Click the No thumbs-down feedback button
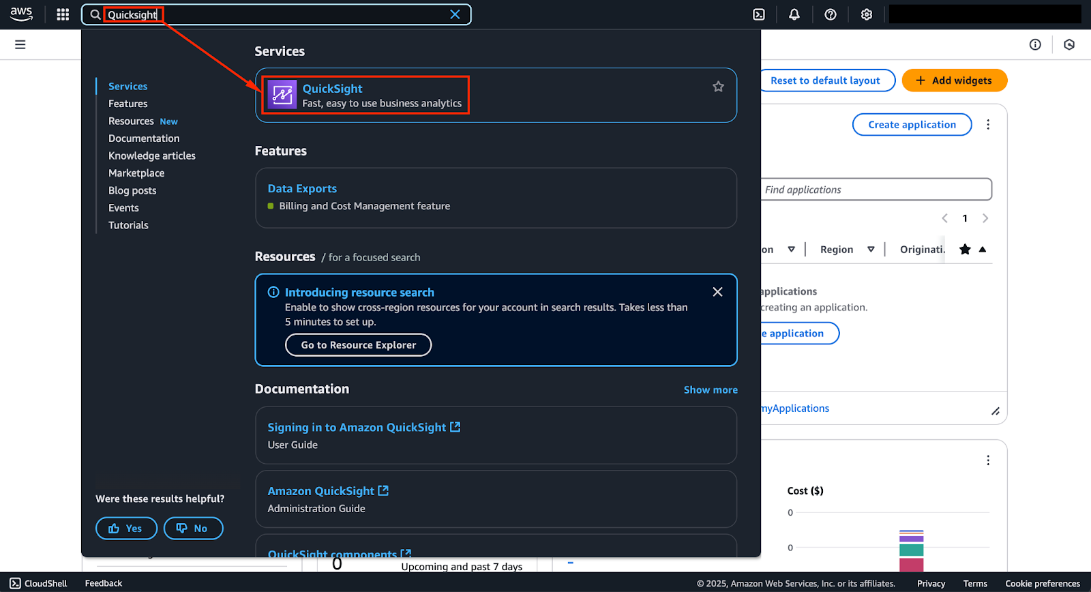Screen dimensions: 1091x592 coord(193,529)
